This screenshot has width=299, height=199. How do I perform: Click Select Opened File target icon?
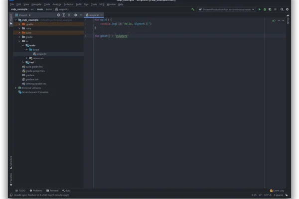pyautogui.click(x=58, y=15)
